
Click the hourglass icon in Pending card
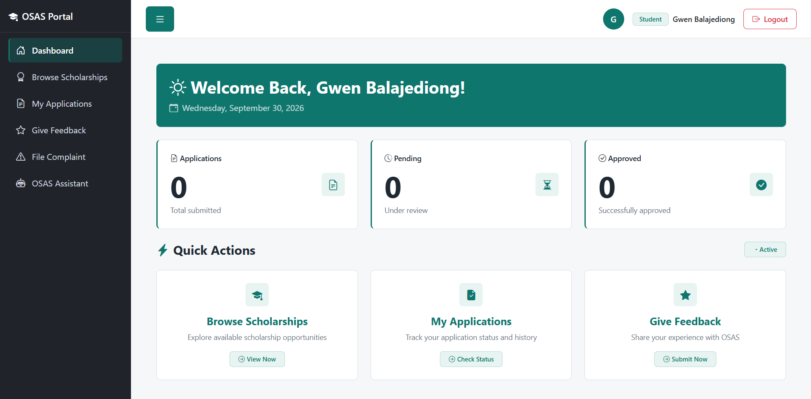pos(547,185)
